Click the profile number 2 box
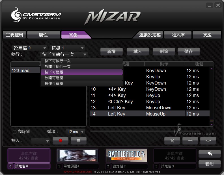 click(x=108, y=166)
